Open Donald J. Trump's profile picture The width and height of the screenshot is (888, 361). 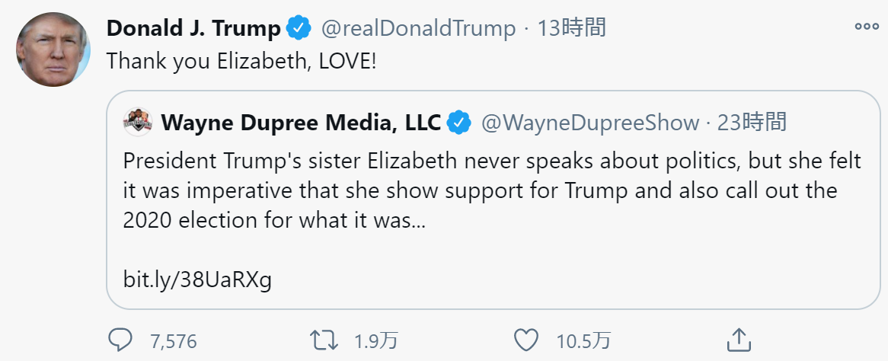coord(53,50)
